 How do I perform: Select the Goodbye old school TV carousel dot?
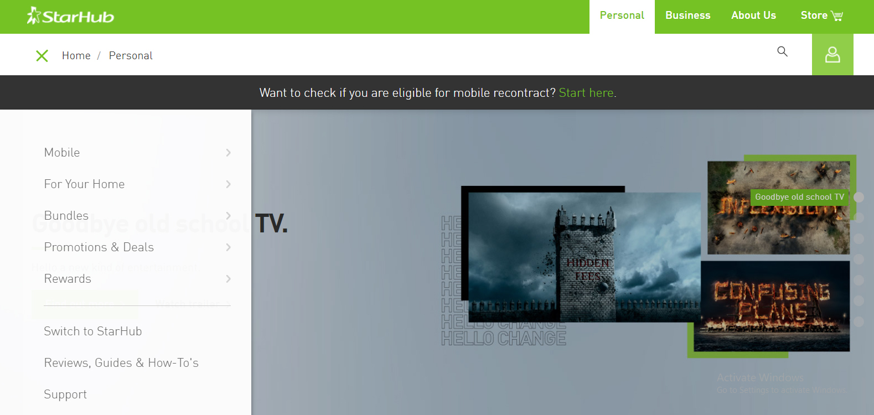coord(859,197)
